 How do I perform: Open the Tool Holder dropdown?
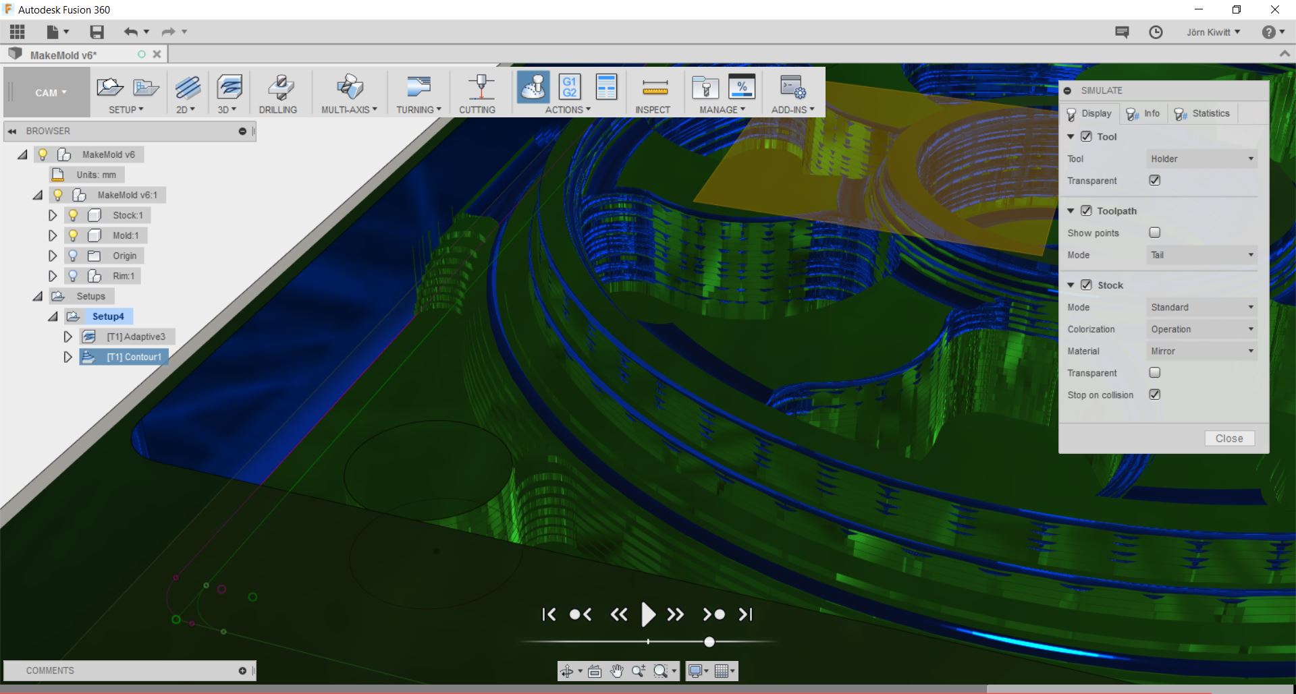coord(1201,158)
